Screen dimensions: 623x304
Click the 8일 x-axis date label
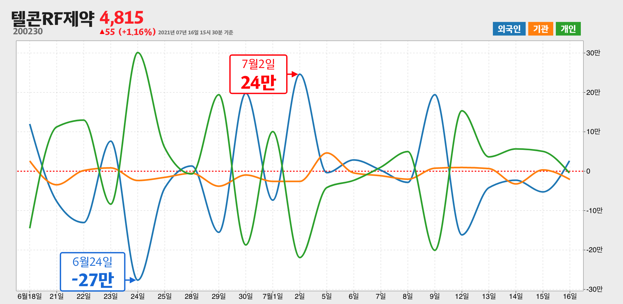click(408, 296)
